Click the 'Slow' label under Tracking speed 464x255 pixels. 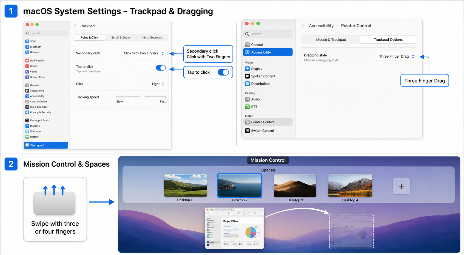119,102
